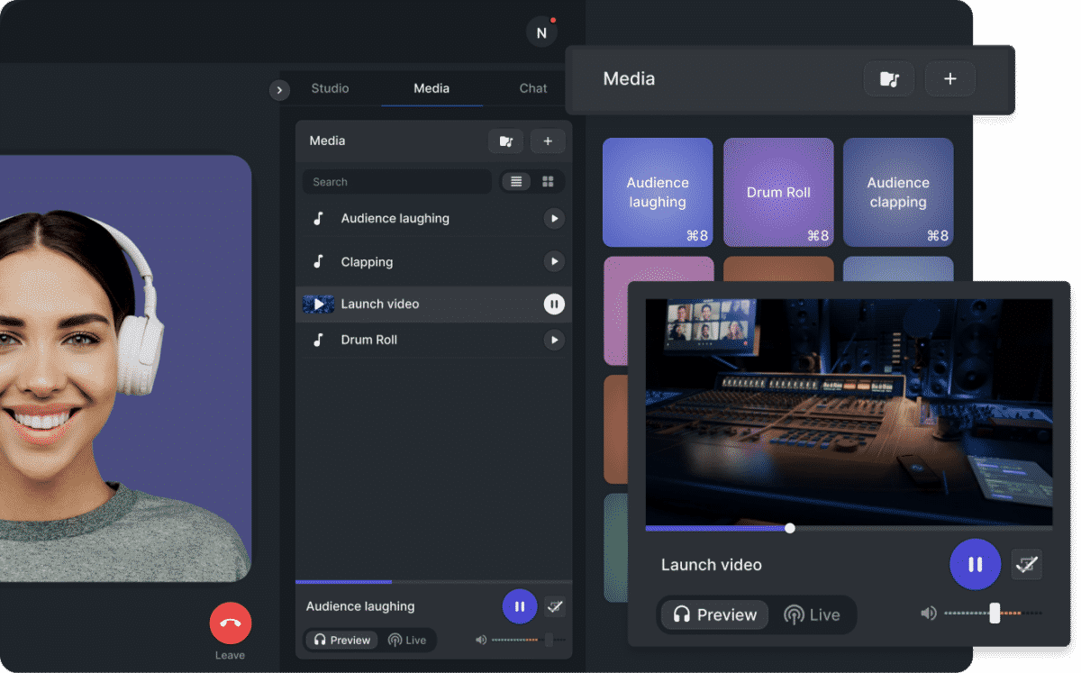Open the Chat tab

532,88
